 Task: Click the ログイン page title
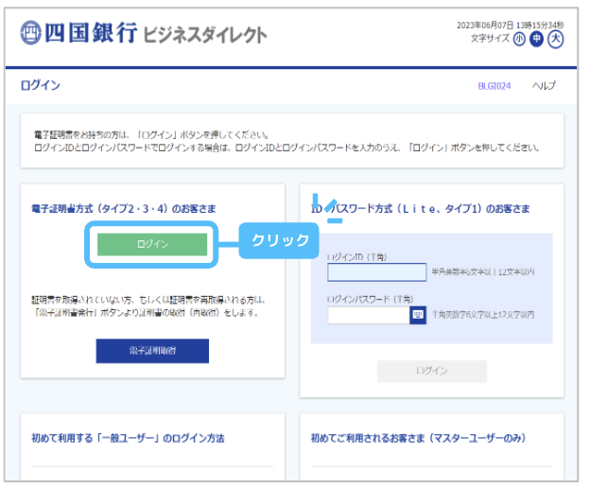[41, 85]
